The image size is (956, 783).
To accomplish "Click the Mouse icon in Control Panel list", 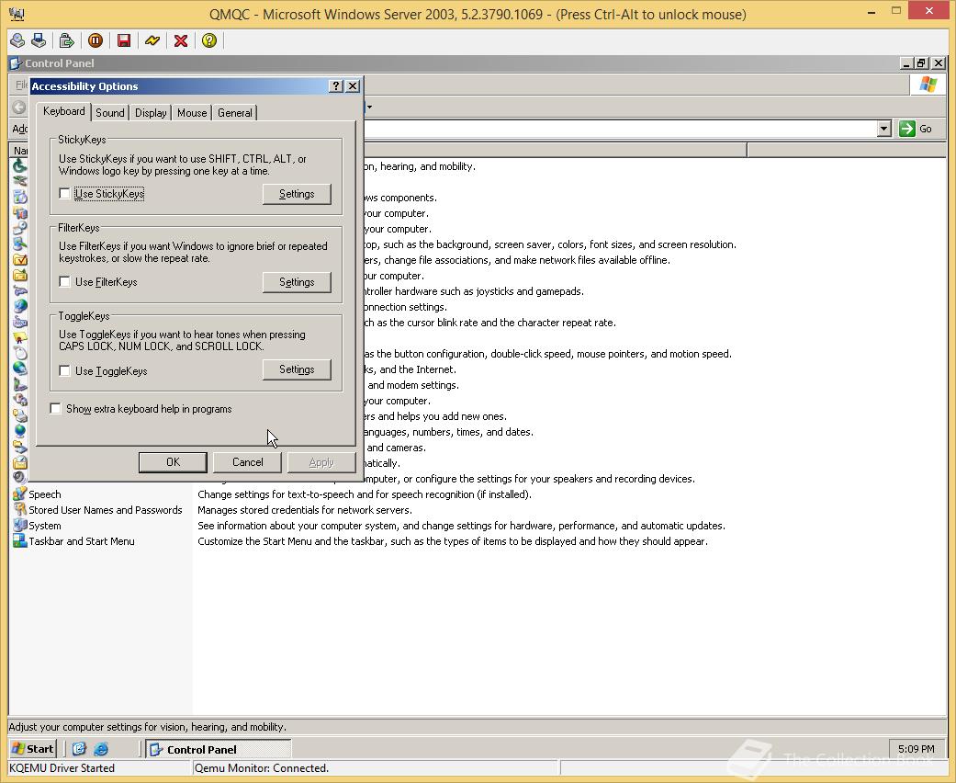I will point(20,353).
